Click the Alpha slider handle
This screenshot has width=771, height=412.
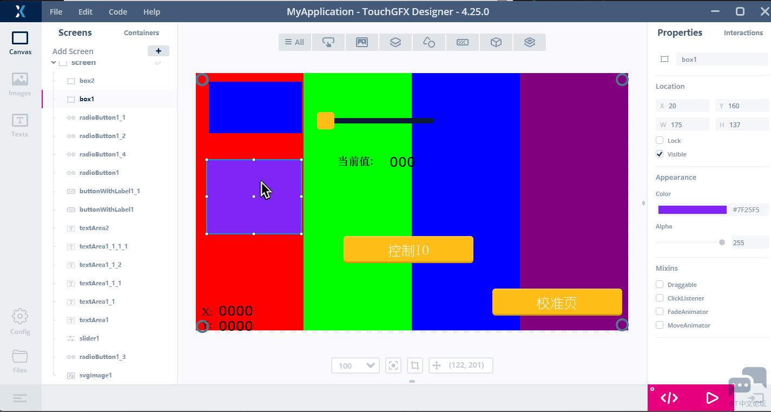(x=722, y=243)
